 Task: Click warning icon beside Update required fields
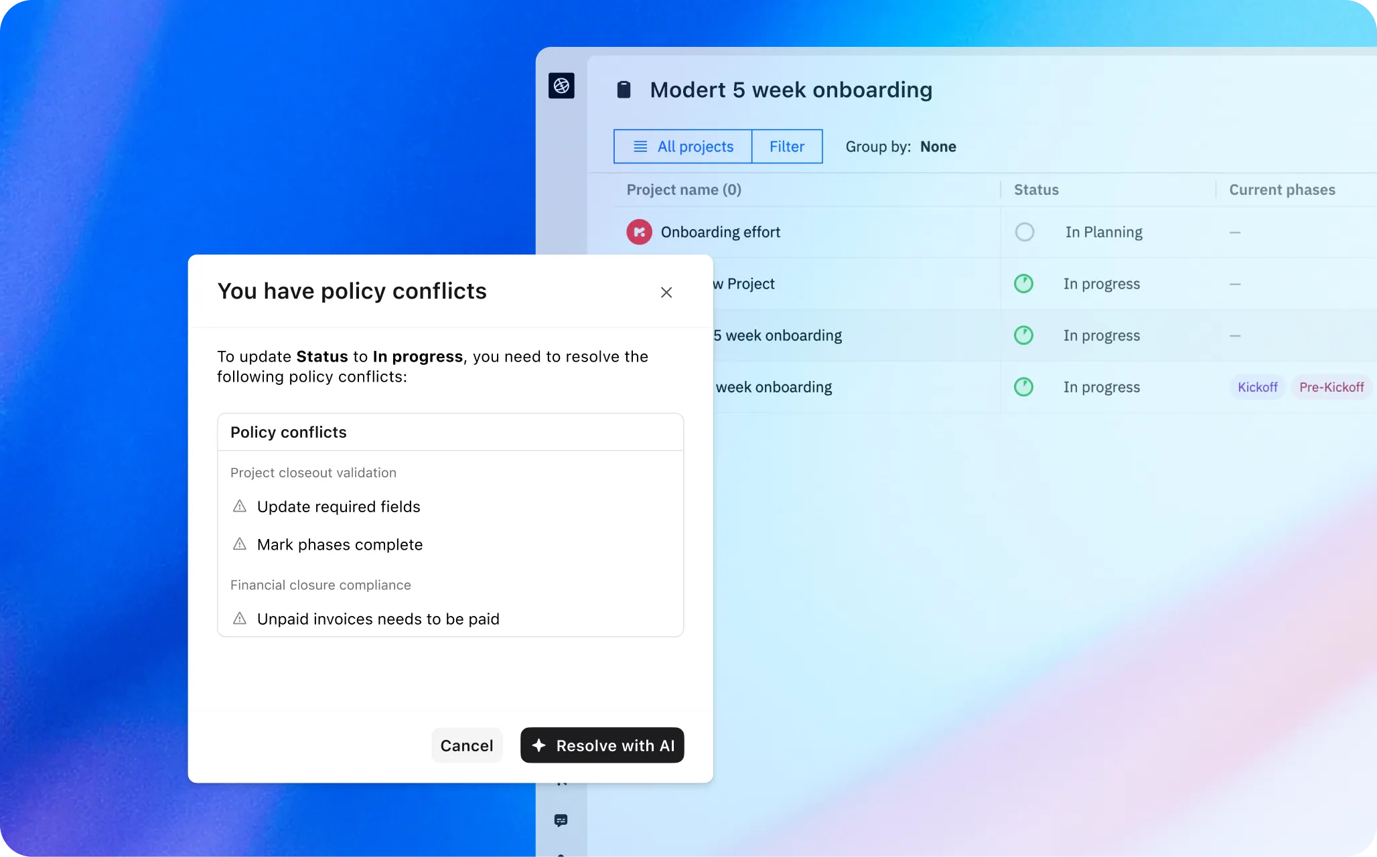tap(239, 506)
